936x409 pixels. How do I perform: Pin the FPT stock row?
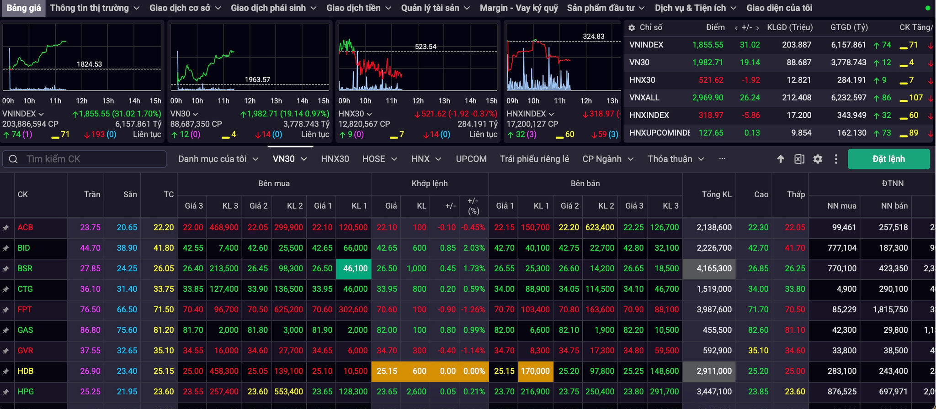(6, 309)
